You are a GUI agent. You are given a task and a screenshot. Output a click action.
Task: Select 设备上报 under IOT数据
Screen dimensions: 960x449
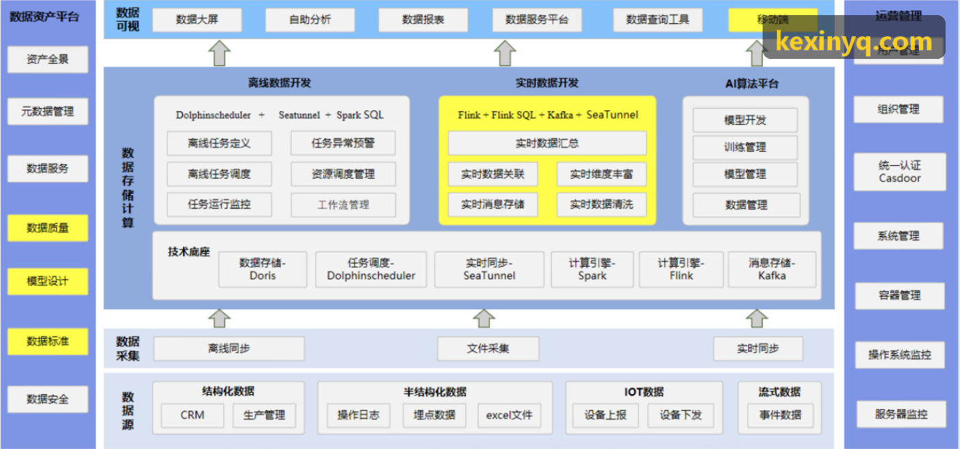point(606,415)
